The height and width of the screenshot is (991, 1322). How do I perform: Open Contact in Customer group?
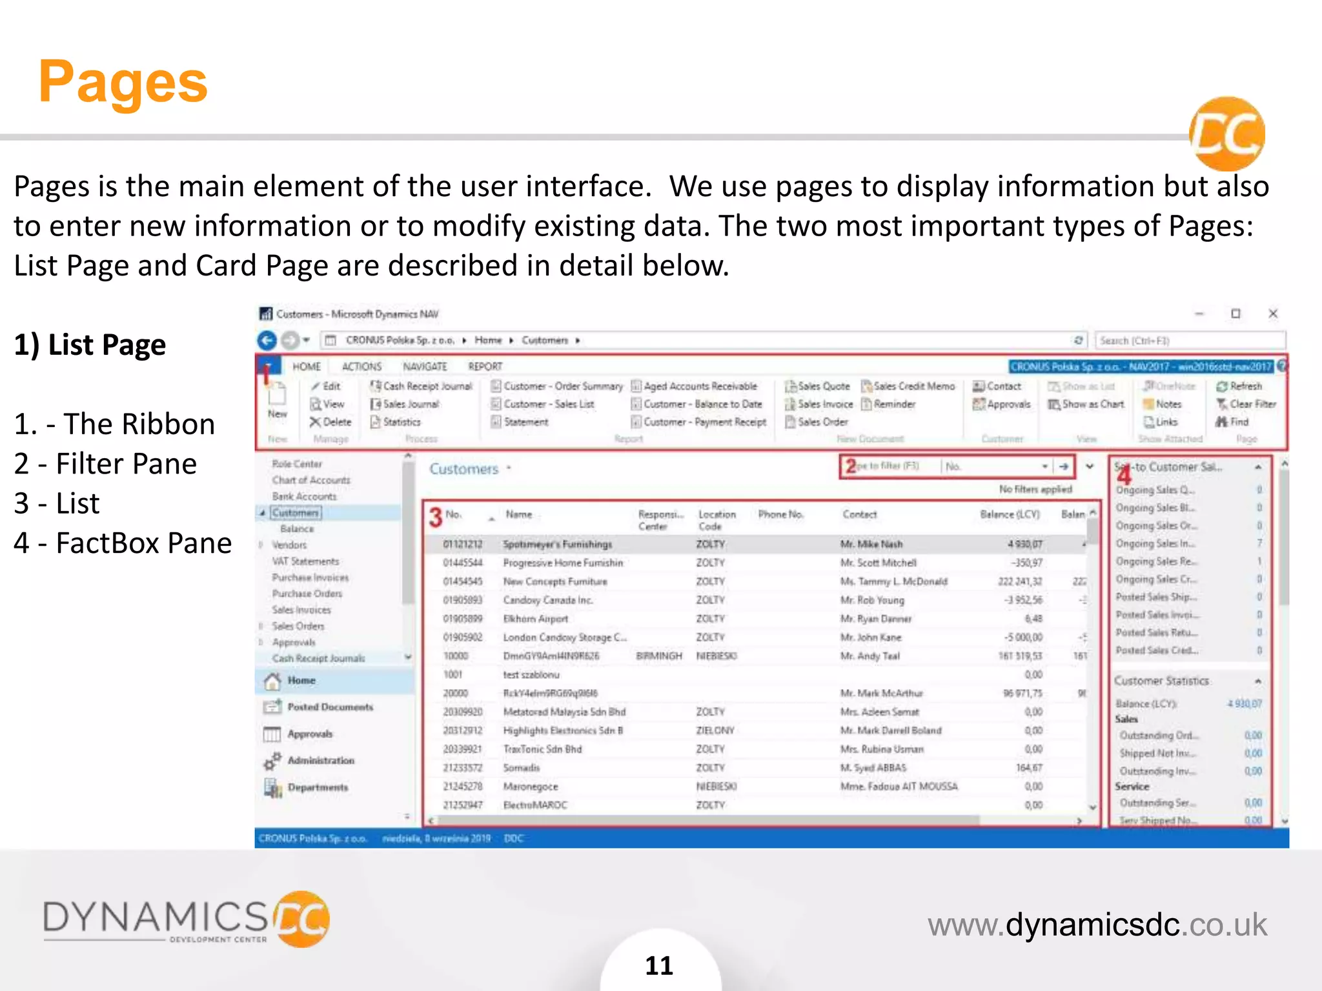[x=997, y=386]
